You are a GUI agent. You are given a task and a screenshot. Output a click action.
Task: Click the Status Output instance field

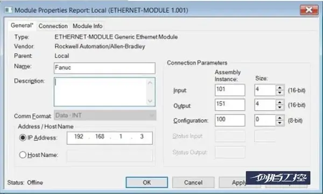pyautogui.click(x=230, y=152)
